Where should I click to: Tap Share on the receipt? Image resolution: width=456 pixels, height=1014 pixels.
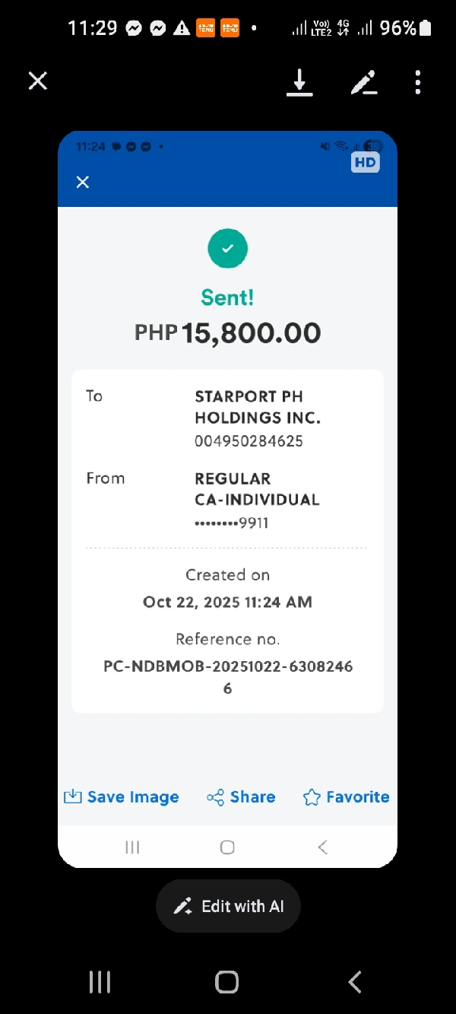pyautogui.click(x=241, y=797)
